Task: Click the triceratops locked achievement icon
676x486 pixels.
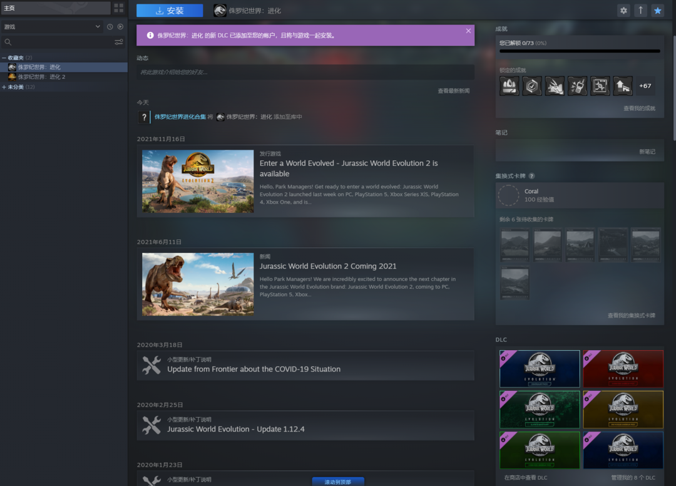Action: click(555, 86)
